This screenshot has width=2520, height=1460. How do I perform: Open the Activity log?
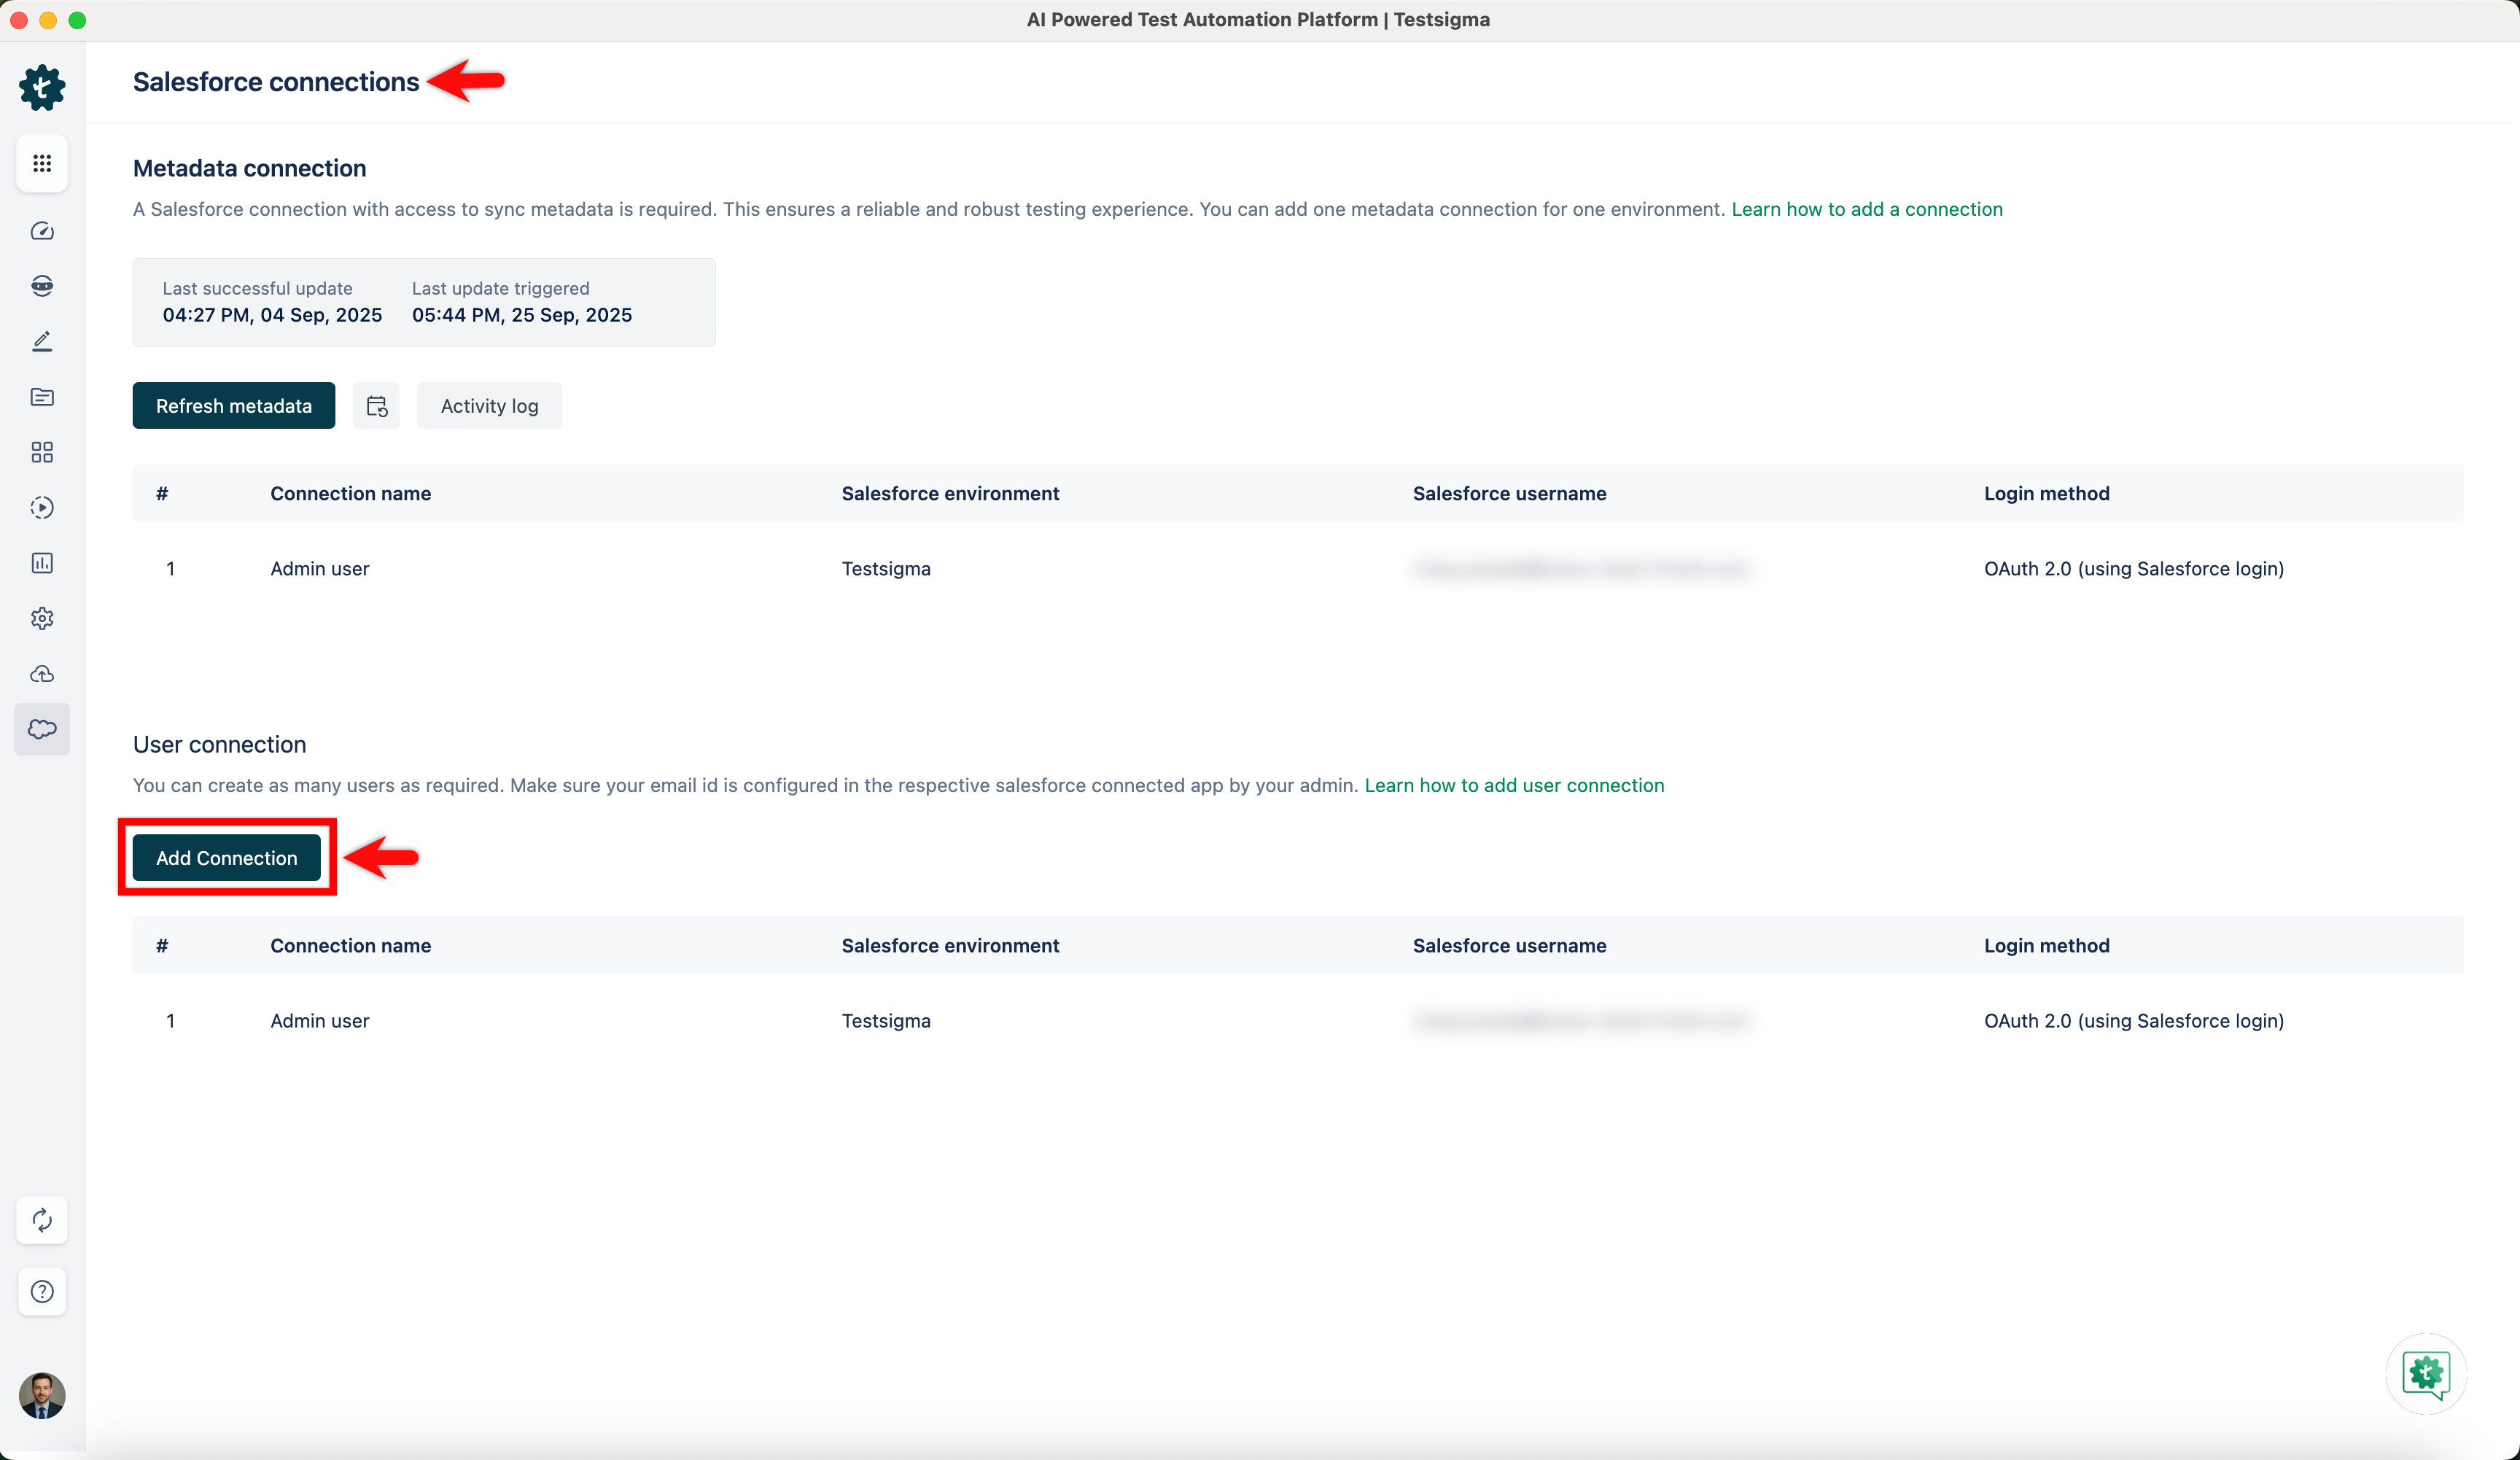pos(489,406)
